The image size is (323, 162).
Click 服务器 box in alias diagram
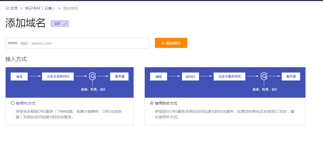coord(291,76)
